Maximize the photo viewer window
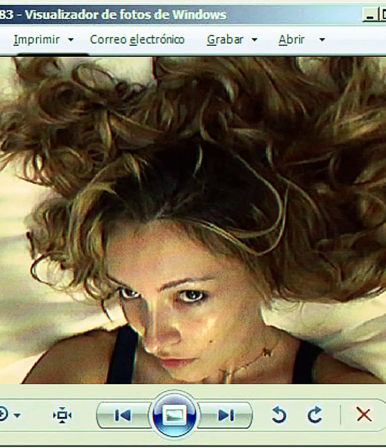The height and width of the screenshot is (448, 386). (x=382, y=15)
